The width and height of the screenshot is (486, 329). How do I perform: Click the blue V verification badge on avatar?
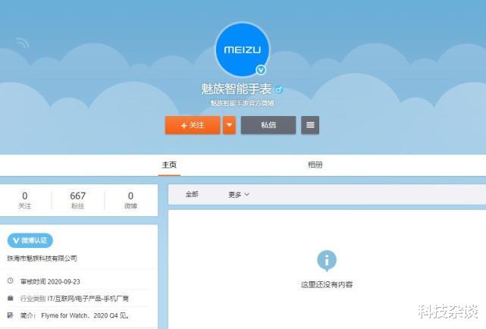tap(261, 70)
